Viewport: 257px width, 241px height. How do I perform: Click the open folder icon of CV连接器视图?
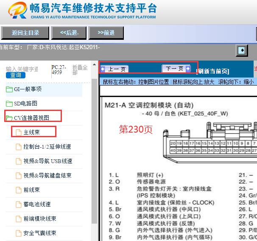click(x=9, y=118)
